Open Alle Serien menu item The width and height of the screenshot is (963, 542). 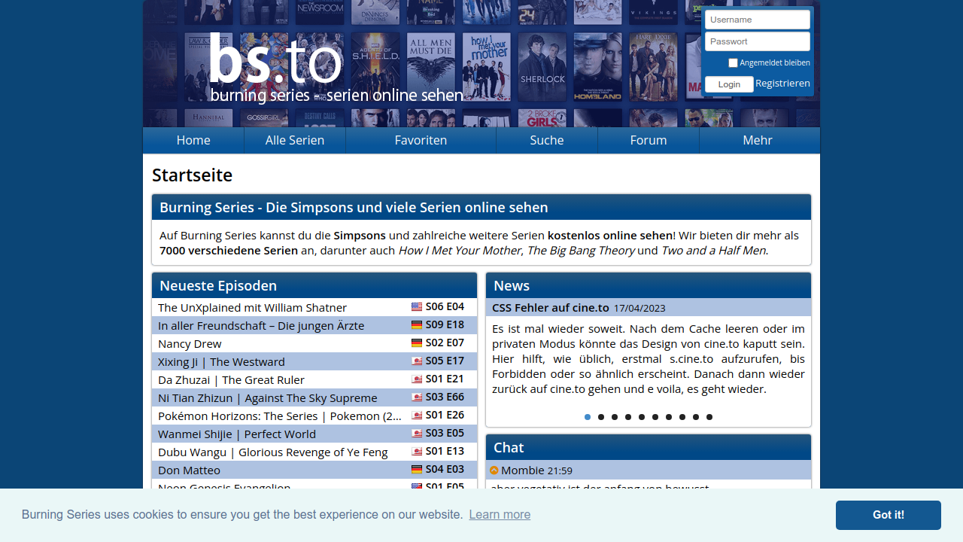pyautogui.click(x=295, y=140)
